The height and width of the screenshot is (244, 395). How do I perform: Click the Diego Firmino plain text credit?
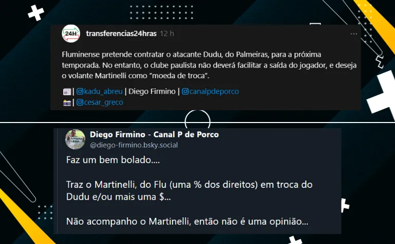[152, 91]
